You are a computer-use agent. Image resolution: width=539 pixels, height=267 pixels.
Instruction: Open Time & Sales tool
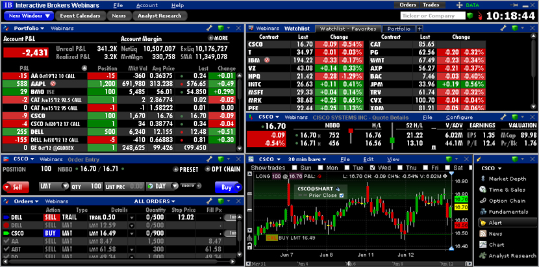(507, 190)
